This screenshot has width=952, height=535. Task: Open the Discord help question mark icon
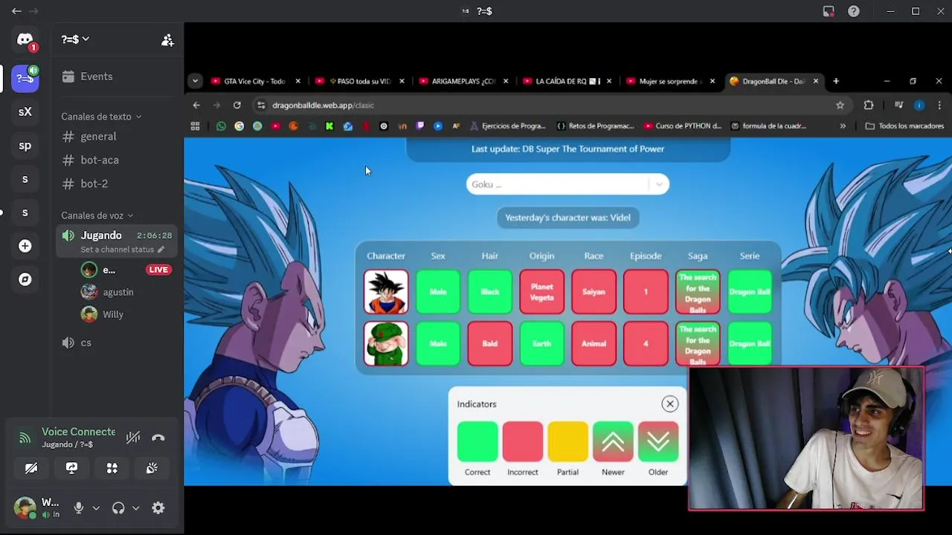(x=854, y=11)
